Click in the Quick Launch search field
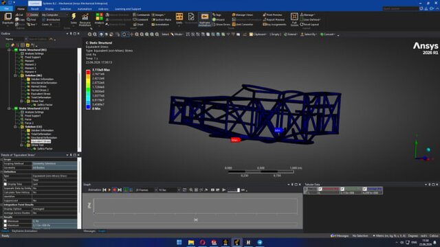Viewport: 440px width, 247px height. tap(401, 9)
